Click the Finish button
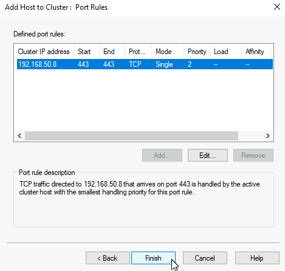 [x=153, y=258]
